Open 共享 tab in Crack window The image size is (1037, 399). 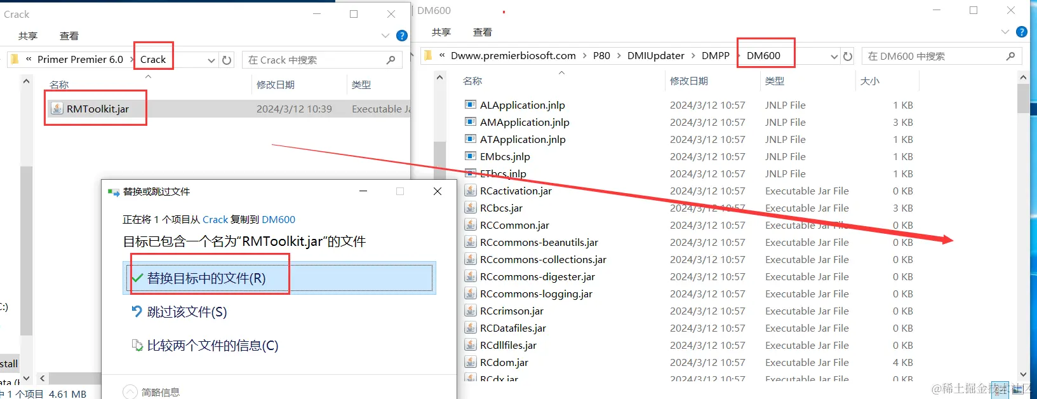click(x=28, y=36)
